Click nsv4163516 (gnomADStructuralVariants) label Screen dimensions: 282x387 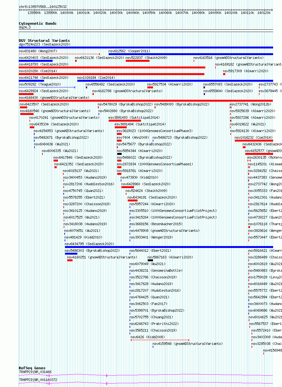click(x=228, y=58)
